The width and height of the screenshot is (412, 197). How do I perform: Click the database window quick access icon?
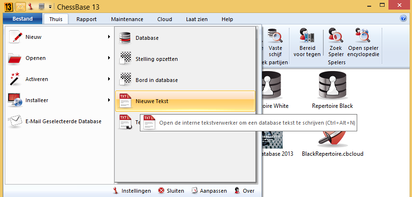[20, 7]
